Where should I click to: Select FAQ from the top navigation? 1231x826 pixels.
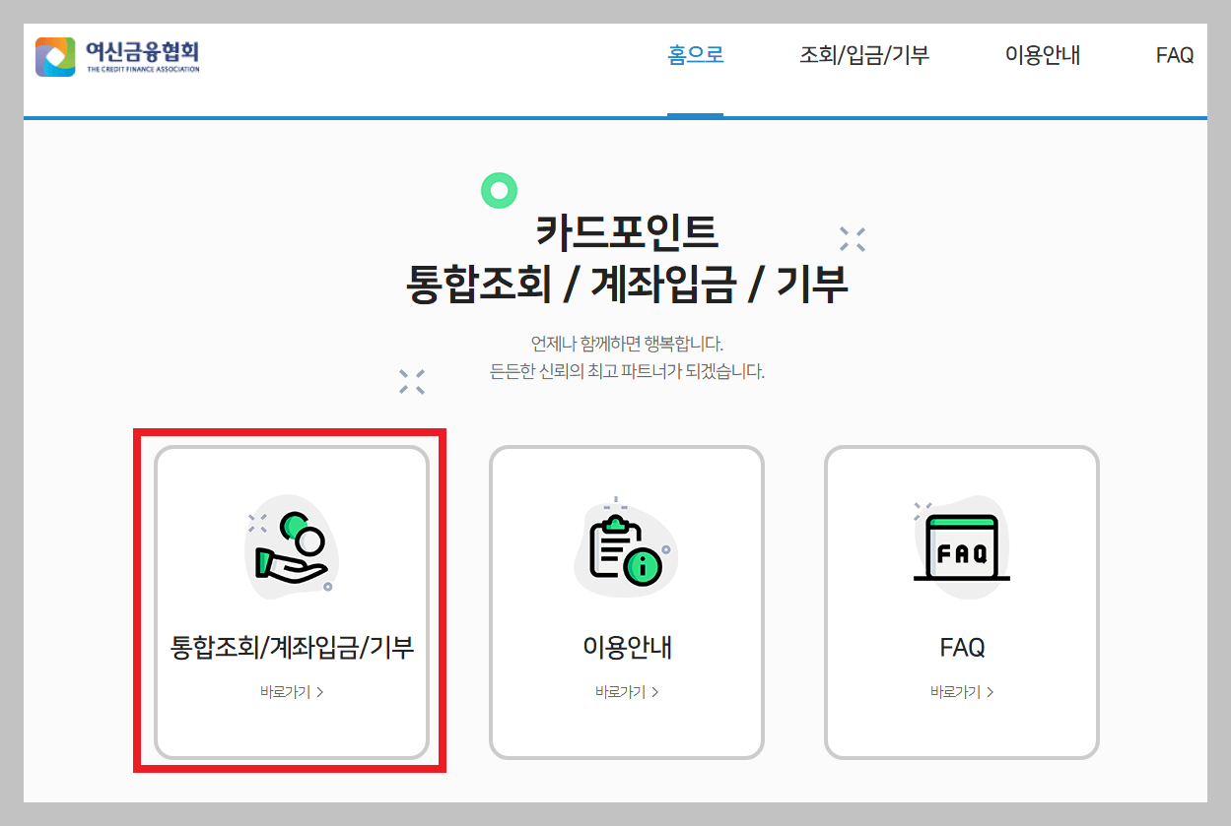click(1173, 56)
